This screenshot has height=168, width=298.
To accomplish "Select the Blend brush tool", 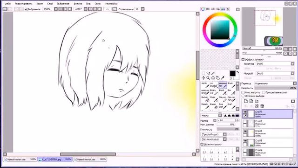I will tap(223, 92).
